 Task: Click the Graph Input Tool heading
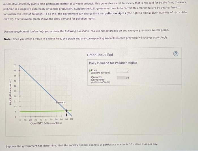(x=100, y=55)
